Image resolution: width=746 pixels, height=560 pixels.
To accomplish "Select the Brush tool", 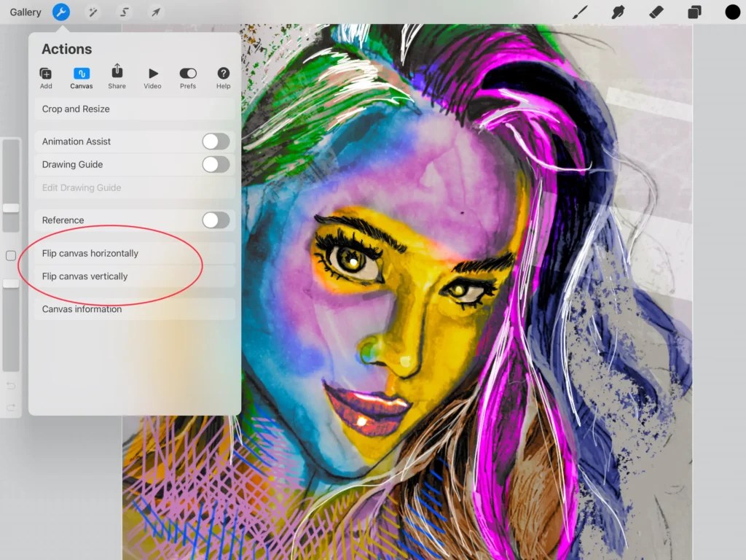I will click(x=579, y=12).
